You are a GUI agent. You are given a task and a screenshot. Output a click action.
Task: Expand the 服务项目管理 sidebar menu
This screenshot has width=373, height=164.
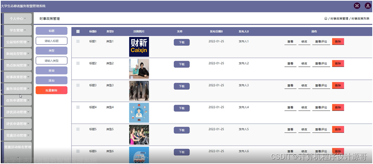pos(18,89)
